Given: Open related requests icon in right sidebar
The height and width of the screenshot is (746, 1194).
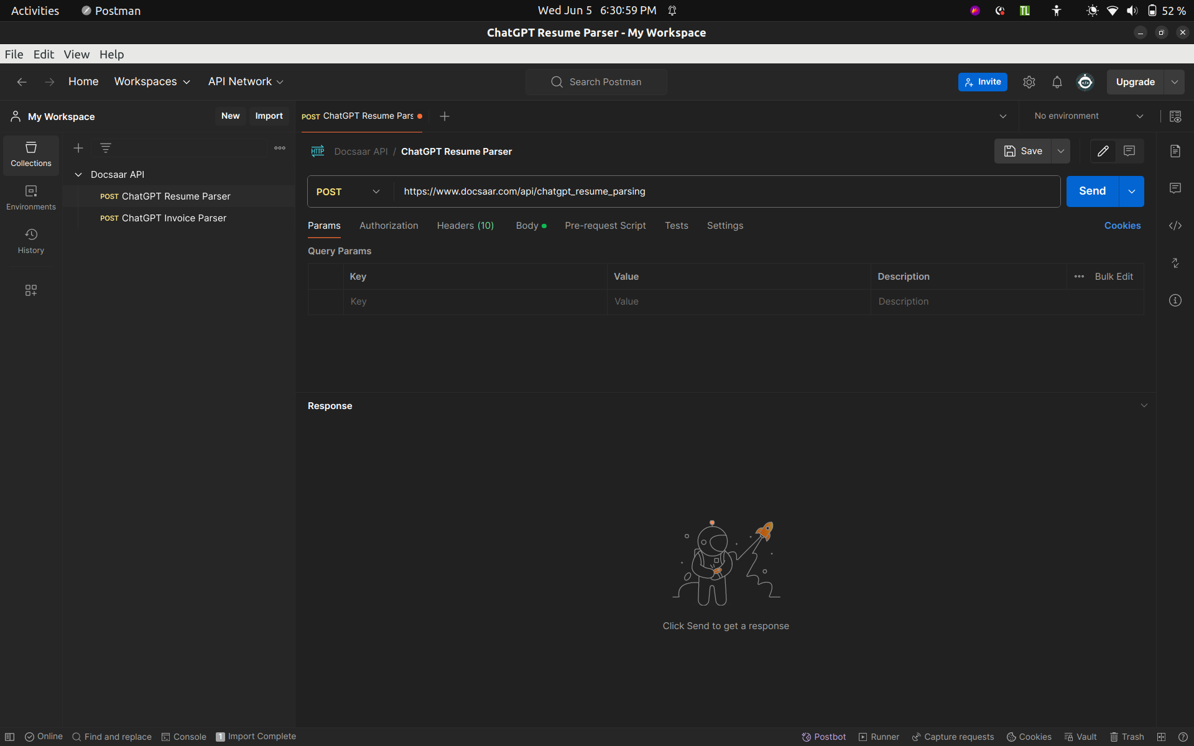Looking at the screenshot, I should (1175, 263).
